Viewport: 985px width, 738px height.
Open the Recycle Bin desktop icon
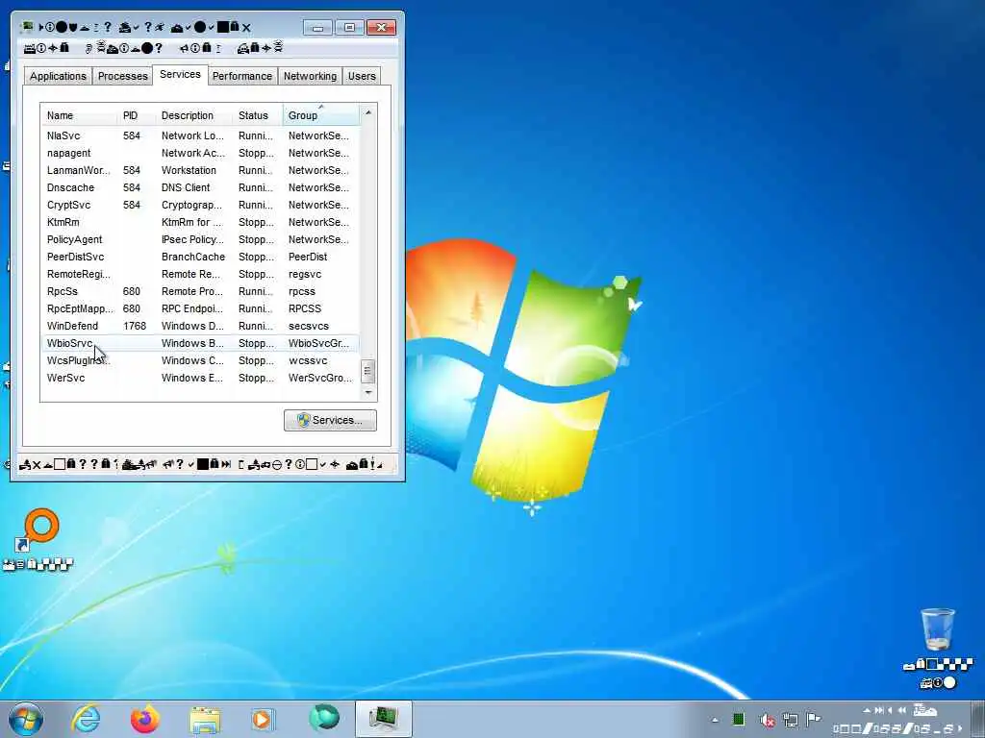coord(938,629)
